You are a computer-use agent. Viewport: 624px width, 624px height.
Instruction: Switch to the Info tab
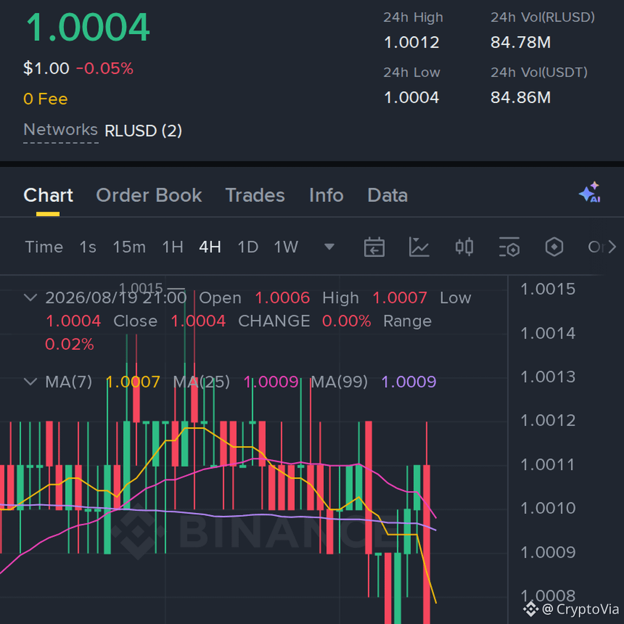(326, 195)
